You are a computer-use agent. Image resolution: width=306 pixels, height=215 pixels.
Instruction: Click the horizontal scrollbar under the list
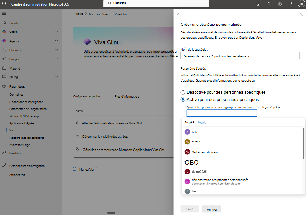124,157
